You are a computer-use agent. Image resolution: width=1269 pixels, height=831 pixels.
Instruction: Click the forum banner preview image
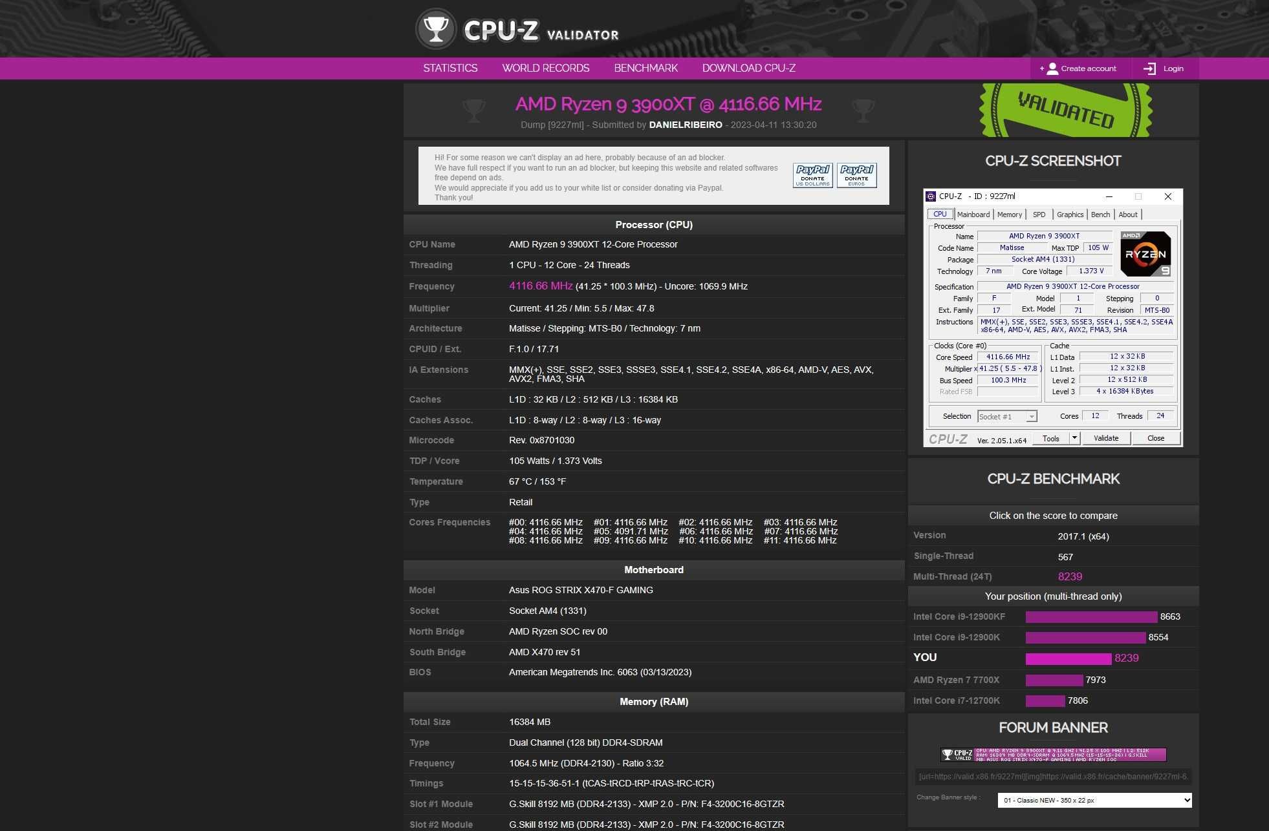1053,755
